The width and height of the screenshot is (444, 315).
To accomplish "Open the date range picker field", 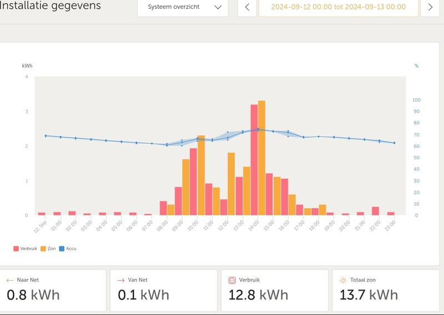I will click(337, 7).
